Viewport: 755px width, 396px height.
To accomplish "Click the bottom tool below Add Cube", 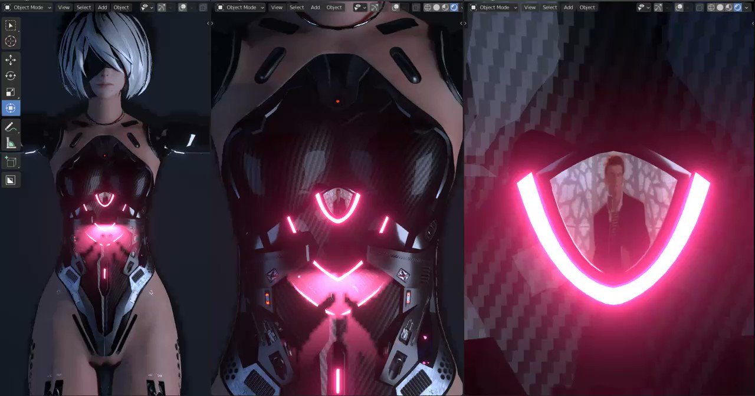I will pyautogui.click(x=11, y=180).
